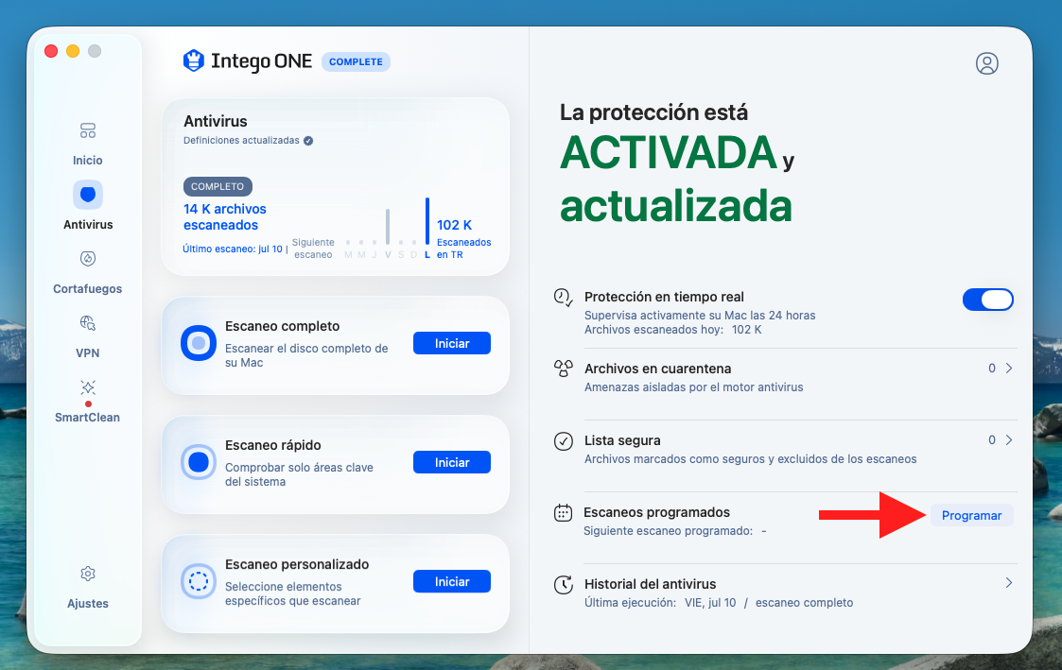Start Escaneo completo with Iniciar
The height and width of the screenshot is (670, 1062).
click(x=452, y=343)
